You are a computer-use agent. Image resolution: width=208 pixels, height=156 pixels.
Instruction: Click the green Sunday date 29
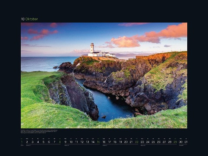tap(175, 142)
